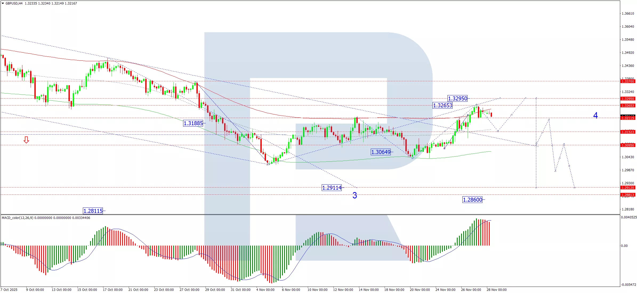The width and height of the screenshot is (637, 293).
Task: Click the 17 Oct 00:00 time axis label
Action: pos(112,290)
